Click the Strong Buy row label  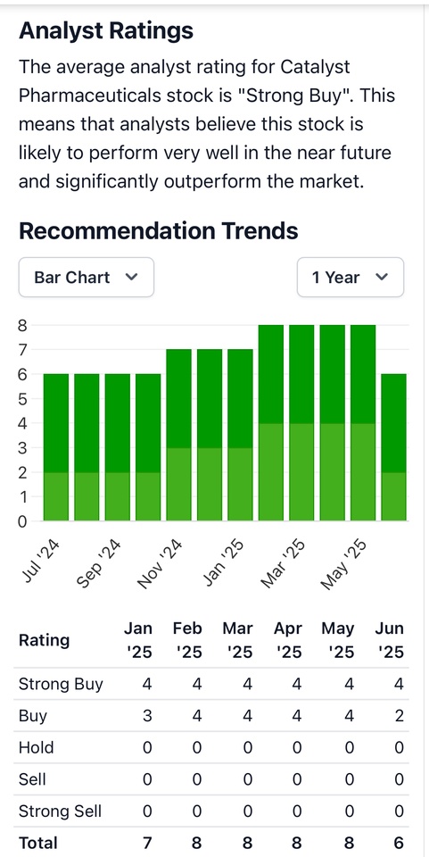pyautogui.click(x=61, y=685)
